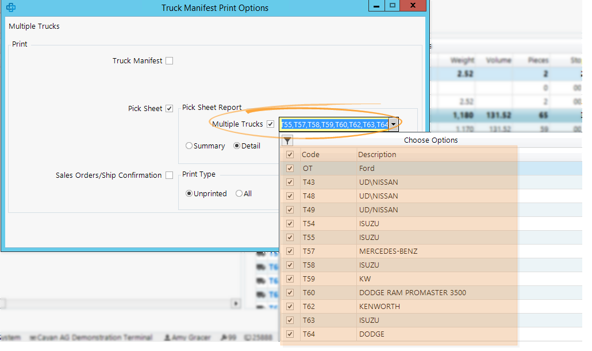Image resolution: width=592 pixels, height=351 pixels.
Task: Enable the Truck Manifest checkbox
Action: (x=169, y=60)
